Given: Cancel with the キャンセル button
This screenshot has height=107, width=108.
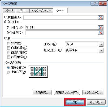Looking at the screenshot, I should point(96,102).
